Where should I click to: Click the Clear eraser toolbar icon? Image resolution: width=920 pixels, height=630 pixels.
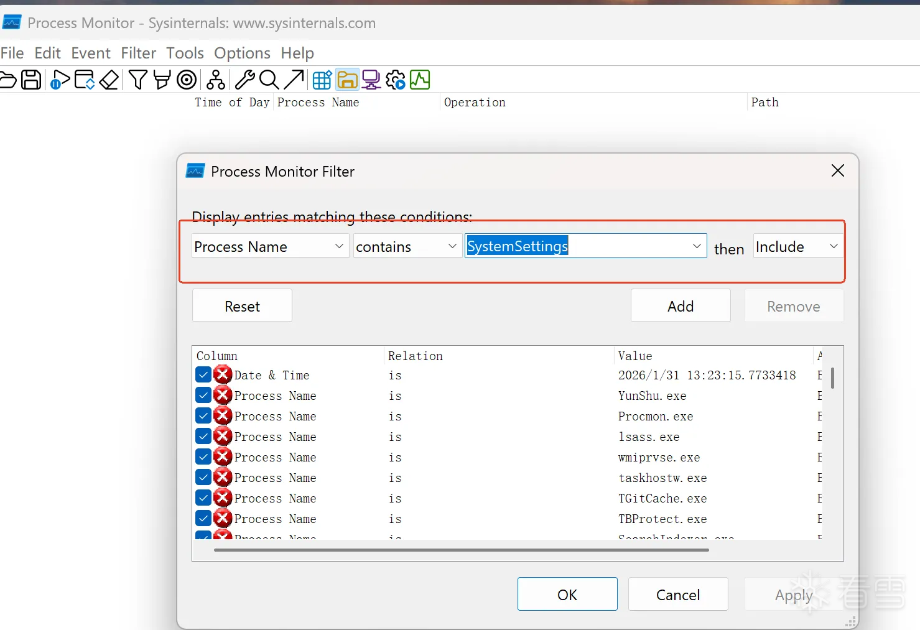109,80
